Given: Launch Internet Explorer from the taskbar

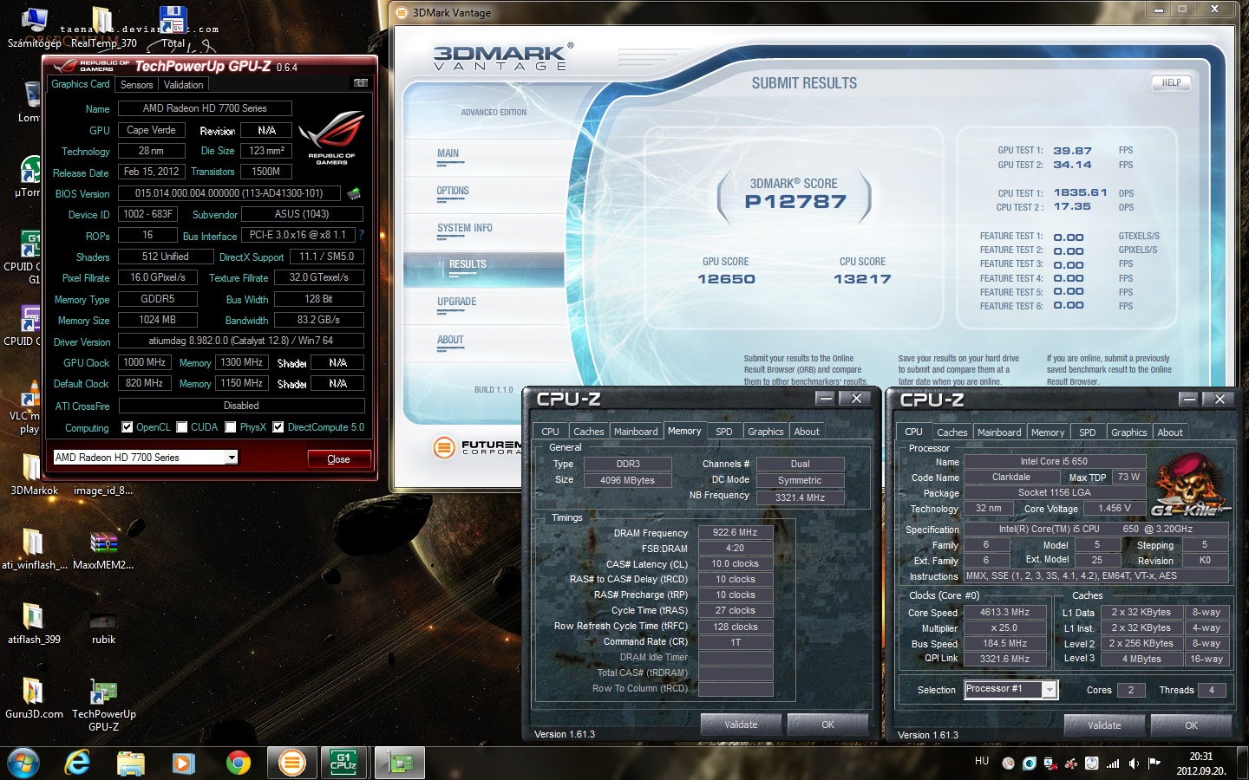Looking at the screenshot, I should tap(77, 763).
